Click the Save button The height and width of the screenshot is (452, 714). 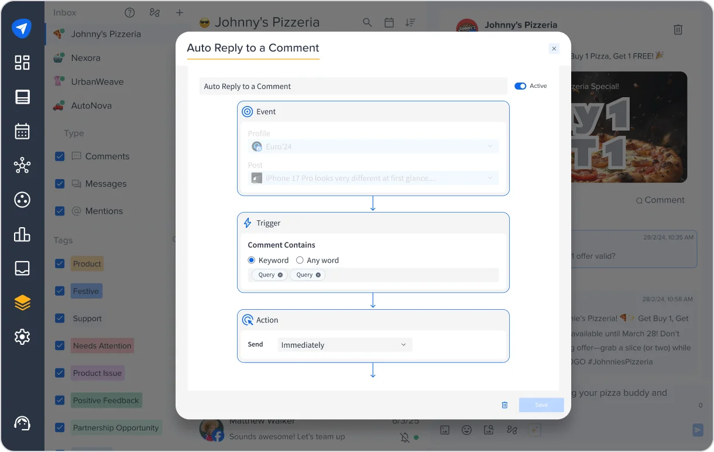coord(541,405)
